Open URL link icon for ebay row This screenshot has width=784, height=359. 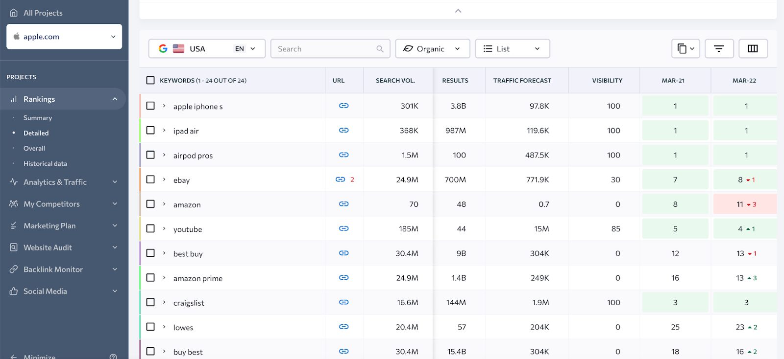[341, 179]
